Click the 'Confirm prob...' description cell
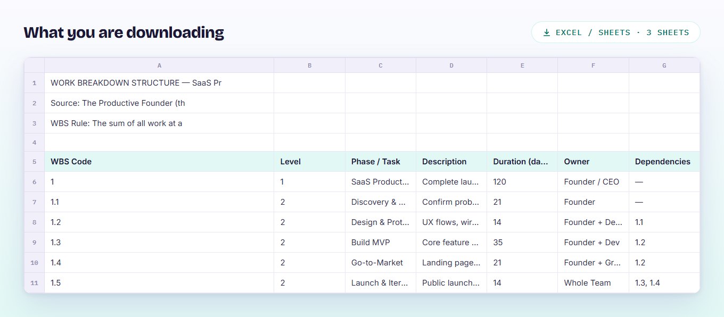 451,202
